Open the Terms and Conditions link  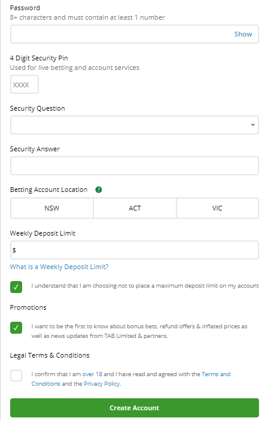216,374
